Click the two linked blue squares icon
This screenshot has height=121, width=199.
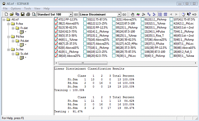(149, 15)
